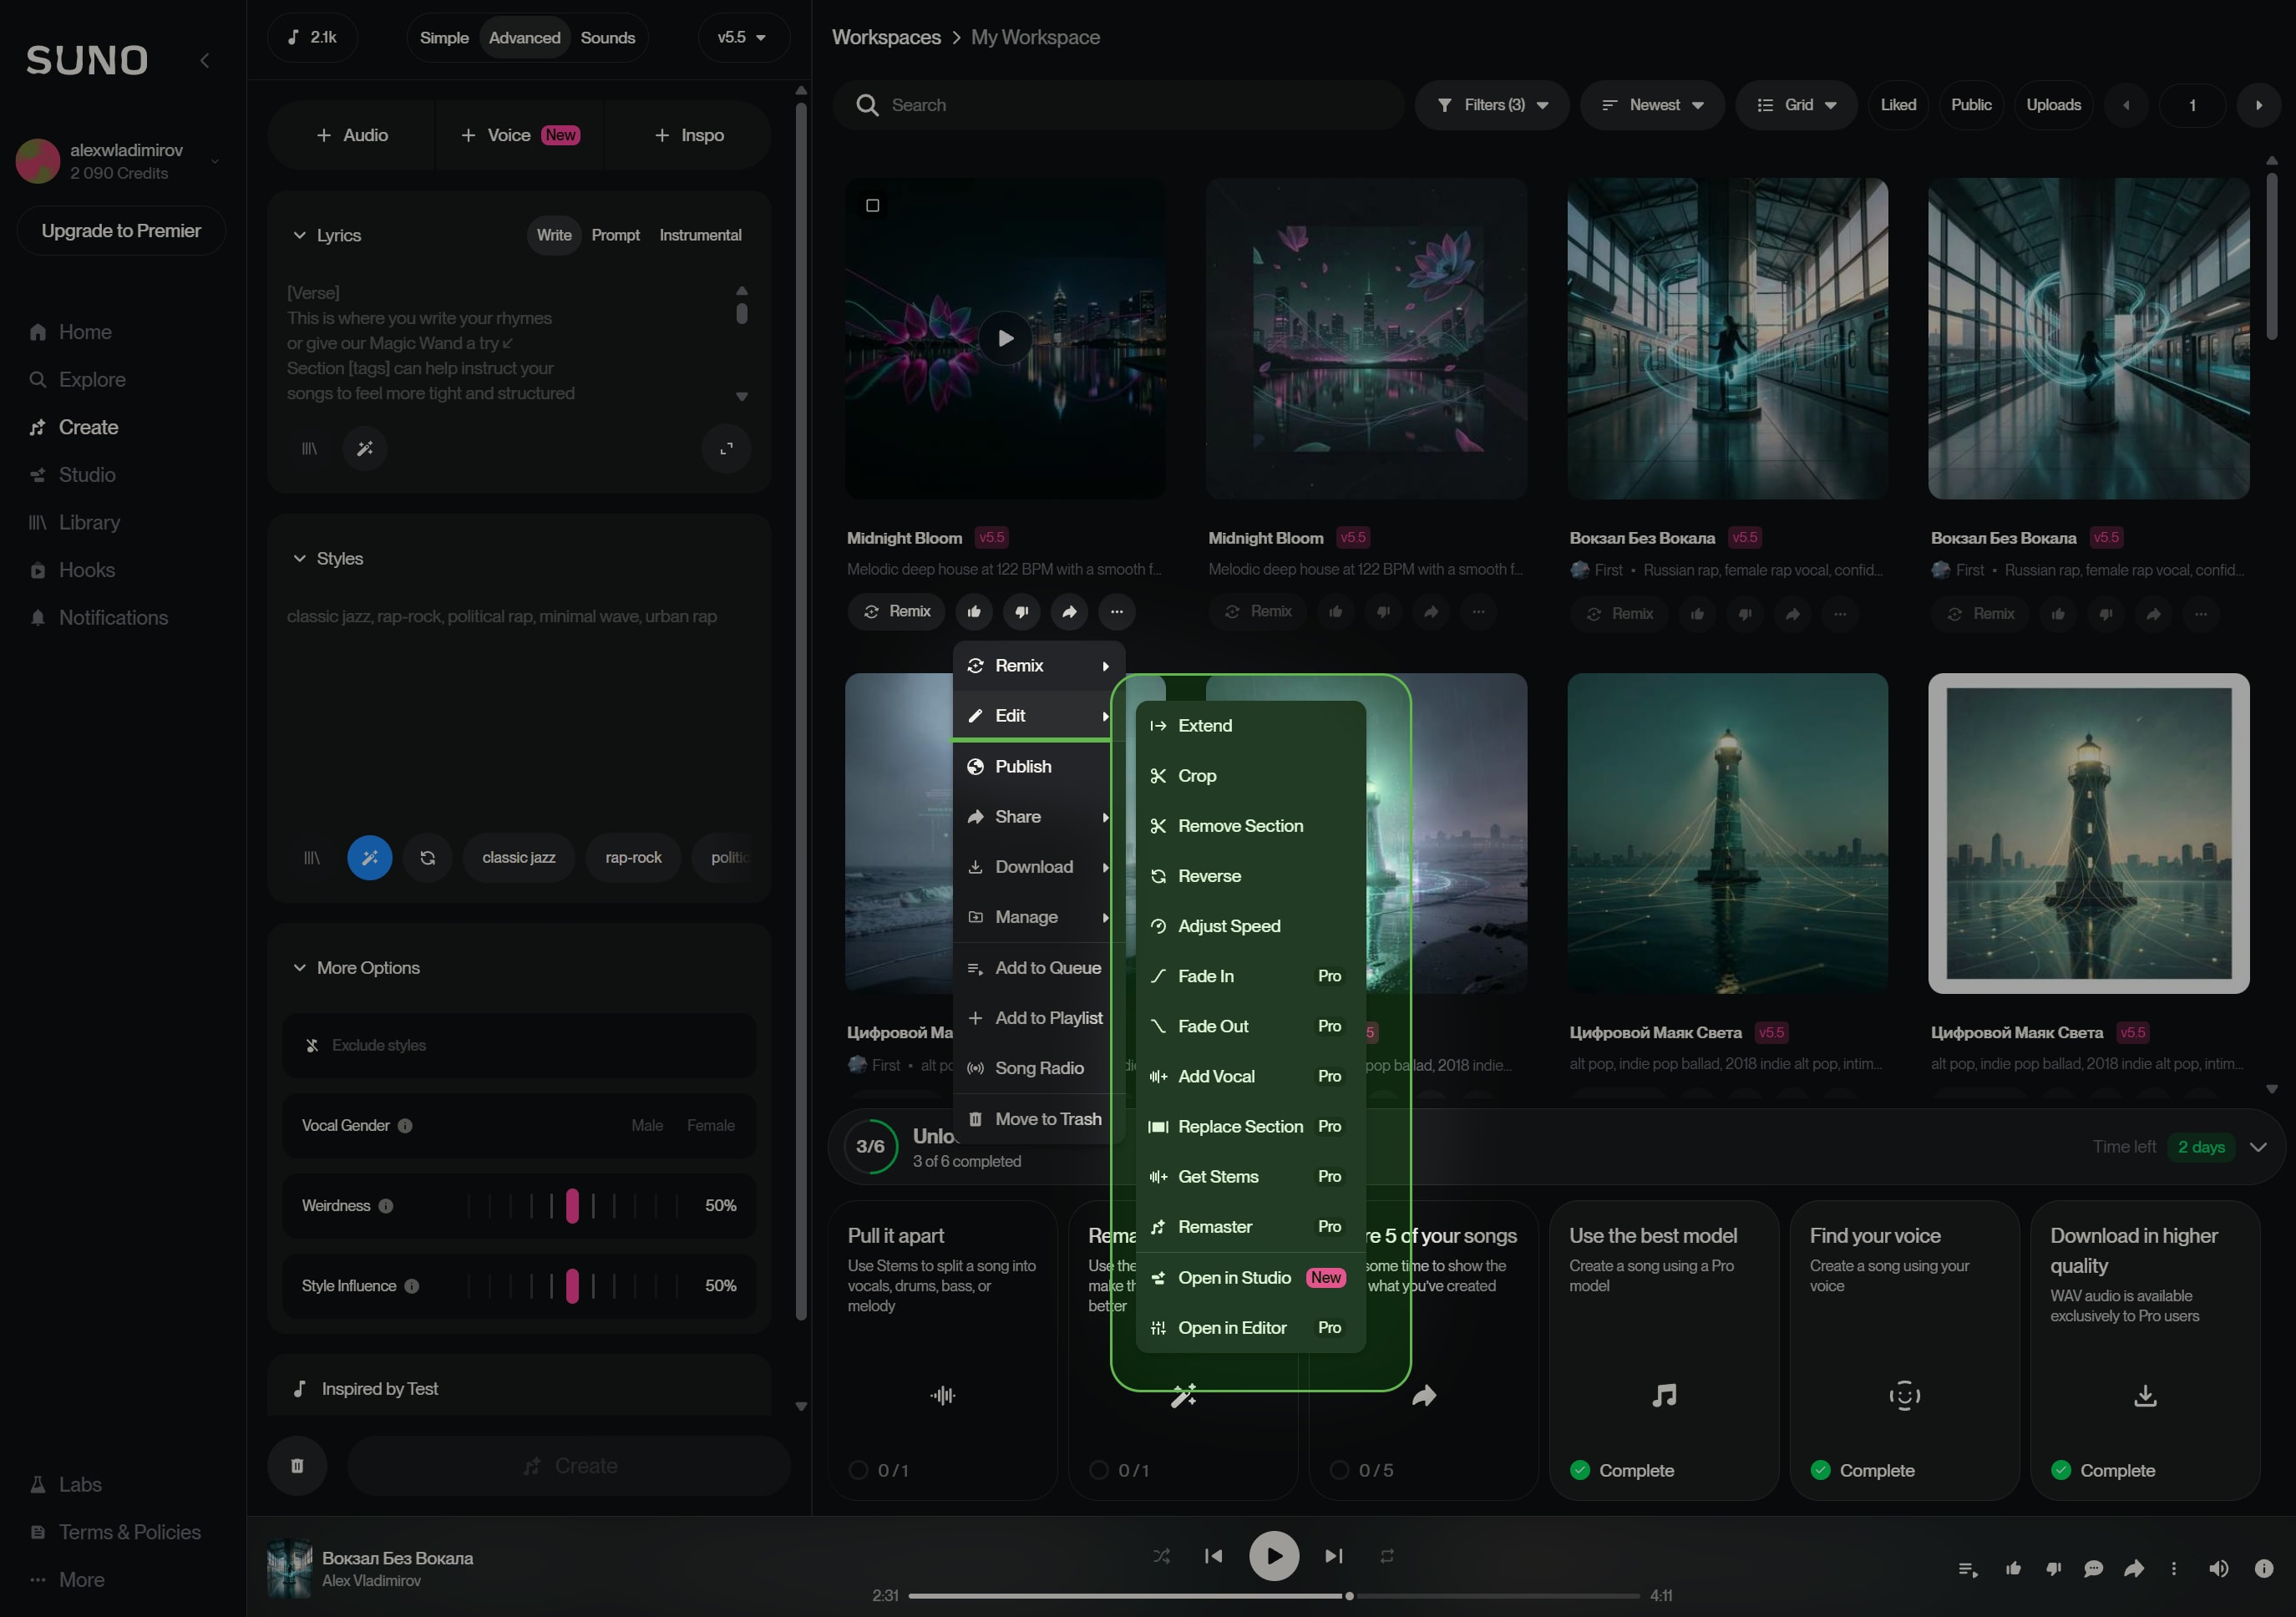Open the styles library icon

(x=312, y=858)
